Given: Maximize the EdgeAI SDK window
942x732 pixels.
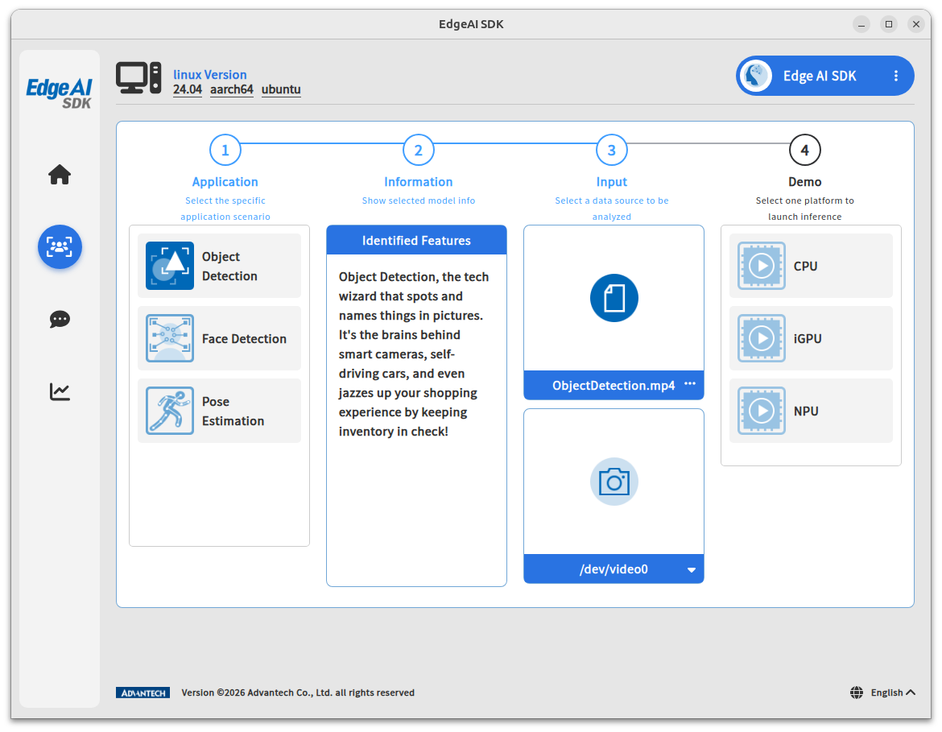Looking at the screenshot, I should (x=889, y=24).
